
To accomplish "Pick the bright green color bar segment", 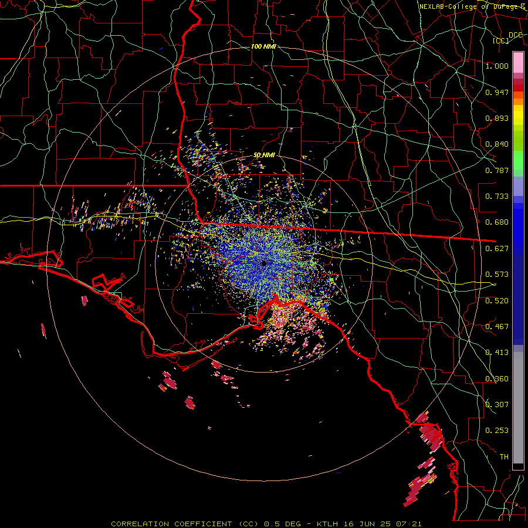I will click(x=518, y=160).
